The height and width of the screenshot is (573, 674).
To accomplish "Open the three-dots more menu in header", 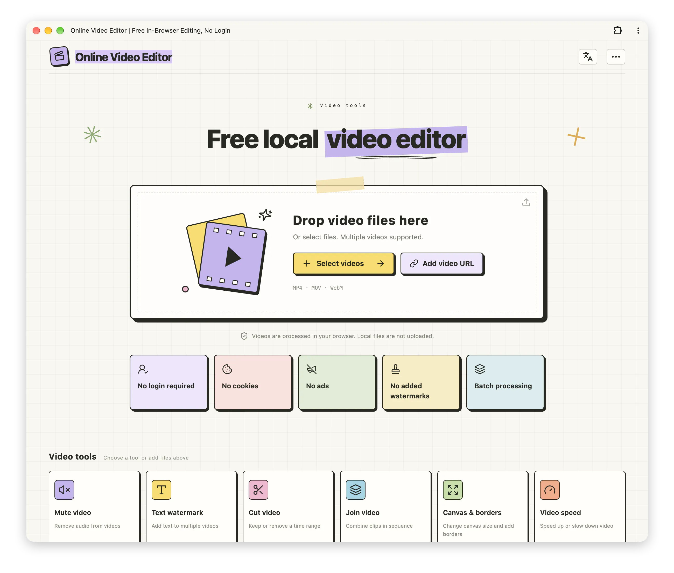I will [x=615, y=57].
